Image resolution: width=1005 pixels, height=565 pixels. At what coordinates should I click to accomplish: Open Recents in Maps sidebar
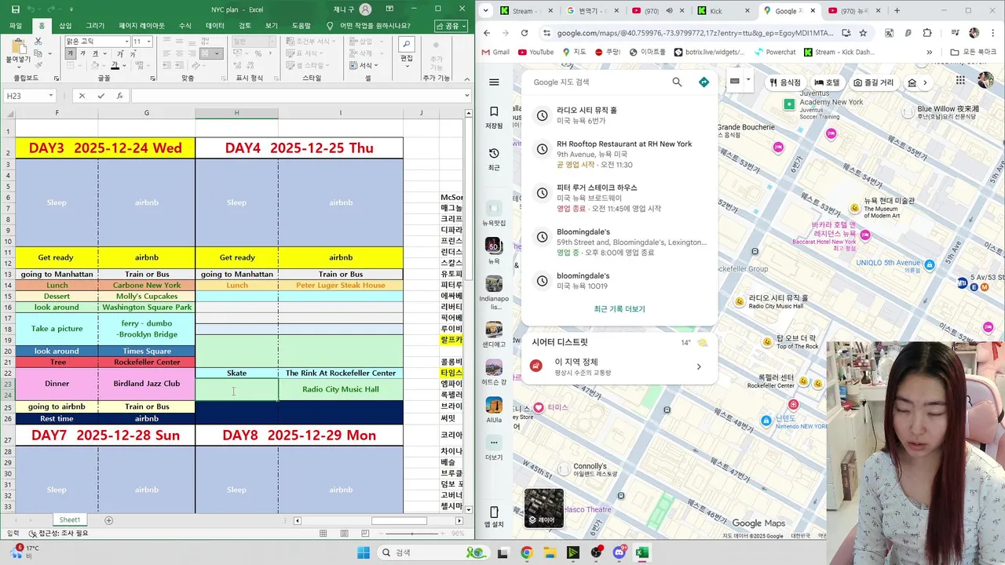pos(494,159)
